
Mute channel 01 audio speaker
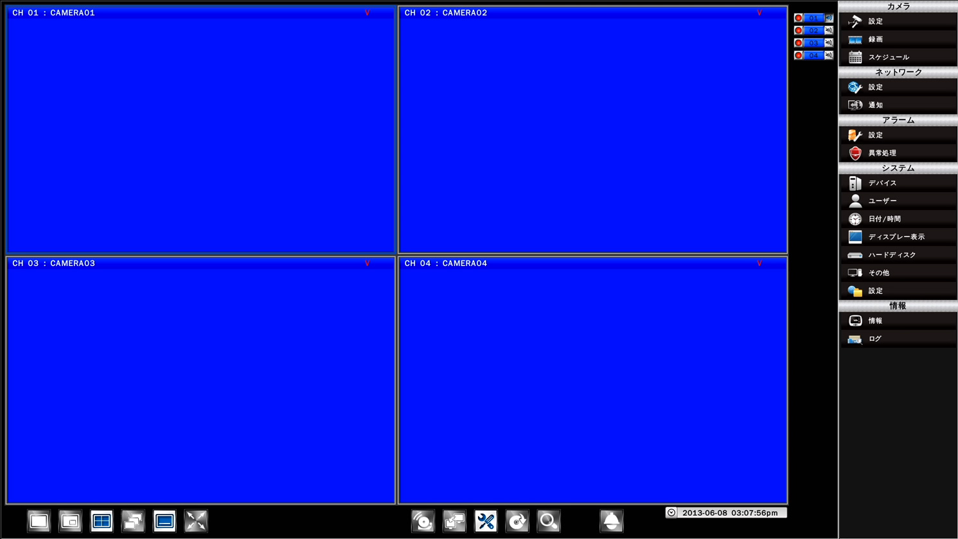pyautogui.click(x=829, y=18)
